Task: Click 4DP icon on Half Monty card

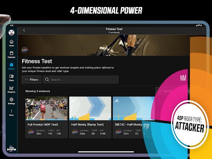Action: [75, 132]
